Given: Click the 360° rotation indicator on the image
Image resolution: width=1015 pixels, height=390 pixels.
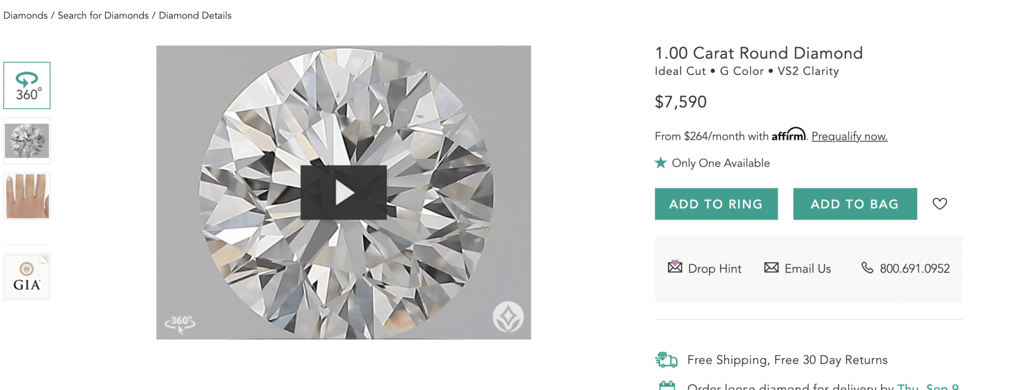Looking at the screenshot, I should pos(179,322).
